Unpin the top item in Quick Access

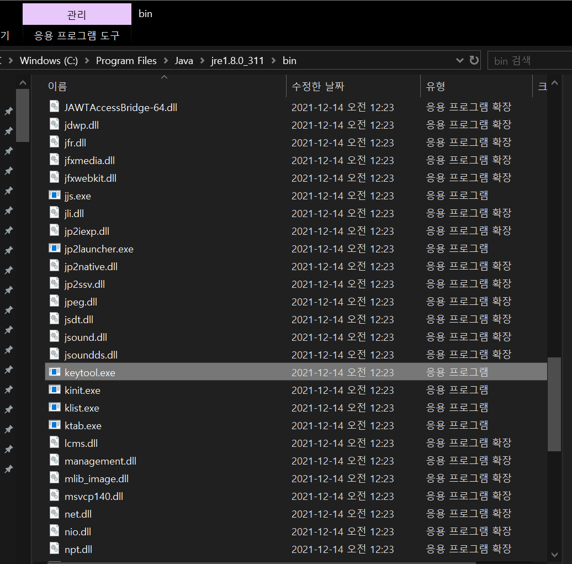coord(8,111)
